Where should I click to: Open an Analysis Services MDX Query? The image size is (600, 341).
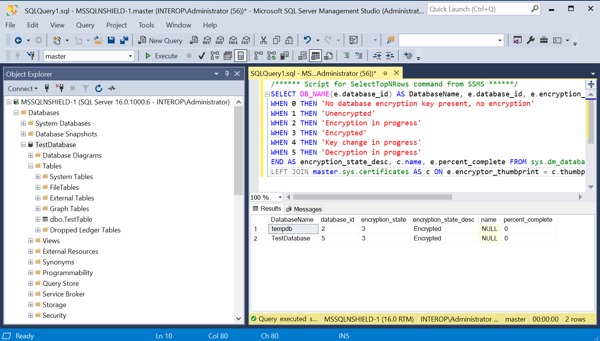(x=207, y=40)
